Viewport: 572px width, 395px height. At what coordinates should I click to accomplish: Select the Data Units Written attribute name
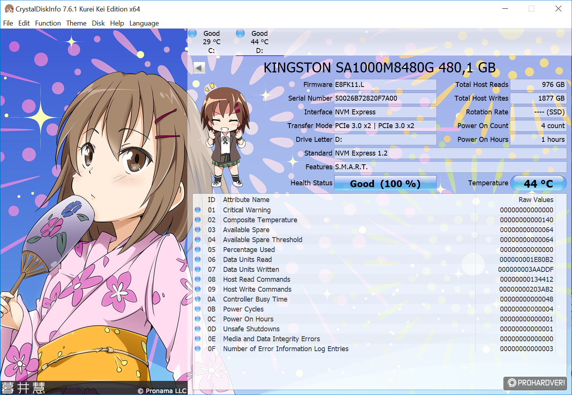[x=251, y=270]
